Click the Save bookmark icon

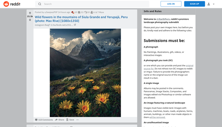(67, 120)
